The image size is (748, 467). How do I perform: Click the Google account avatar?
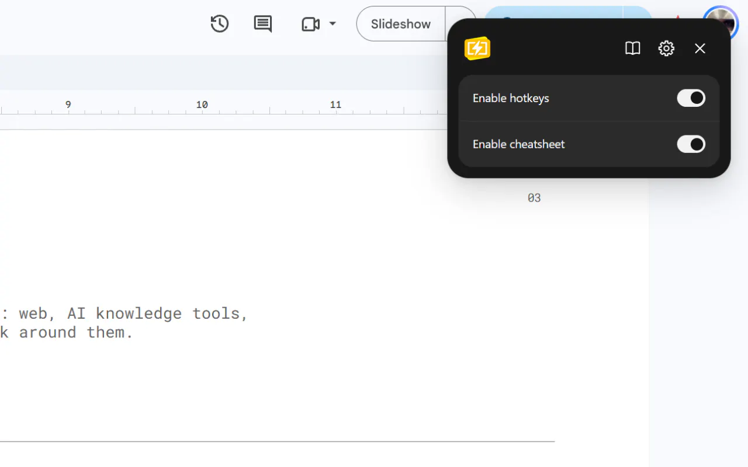(722, 24)
